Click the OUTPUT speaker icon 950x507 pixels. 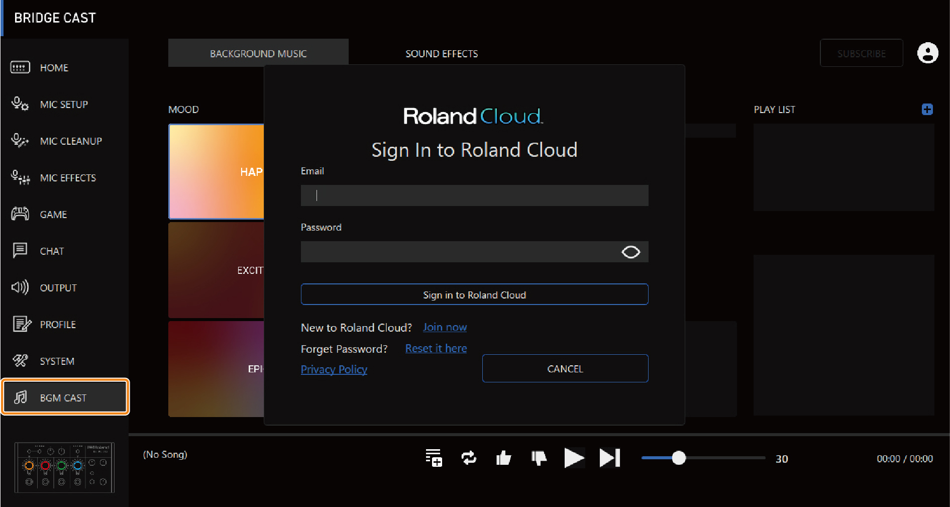pos(20,287)
